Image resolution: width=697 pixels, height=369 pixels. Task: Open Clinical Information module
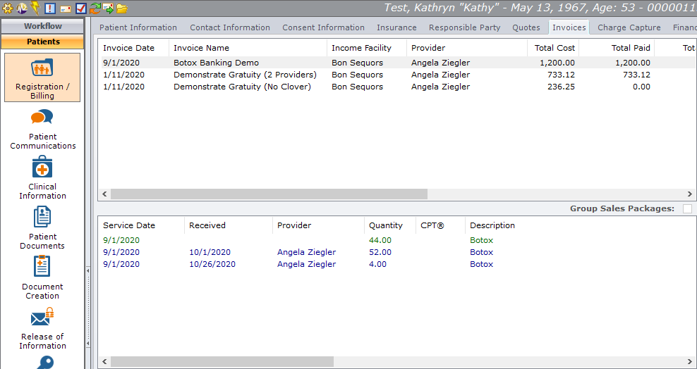click(x=42, y=178)
